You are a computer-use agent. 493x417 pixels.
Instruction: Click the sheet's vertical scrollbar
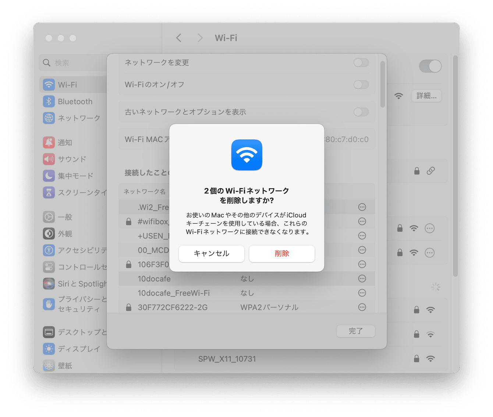[x=382, y=84]
